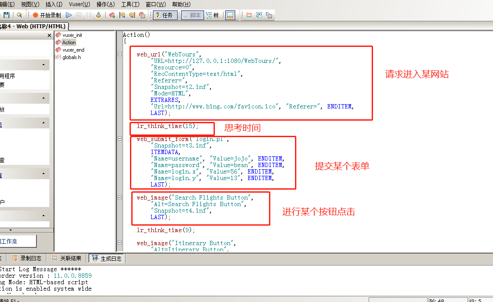Image resolution: width=493 pixels, height=302 pixels.
Task: Select vuser_end in the script tree
Action: [70, 50]
